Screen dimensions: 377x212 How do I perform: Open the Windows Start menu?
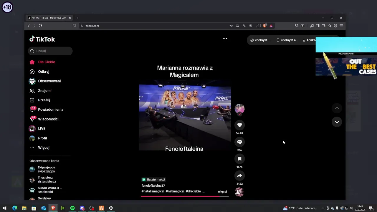5,208
